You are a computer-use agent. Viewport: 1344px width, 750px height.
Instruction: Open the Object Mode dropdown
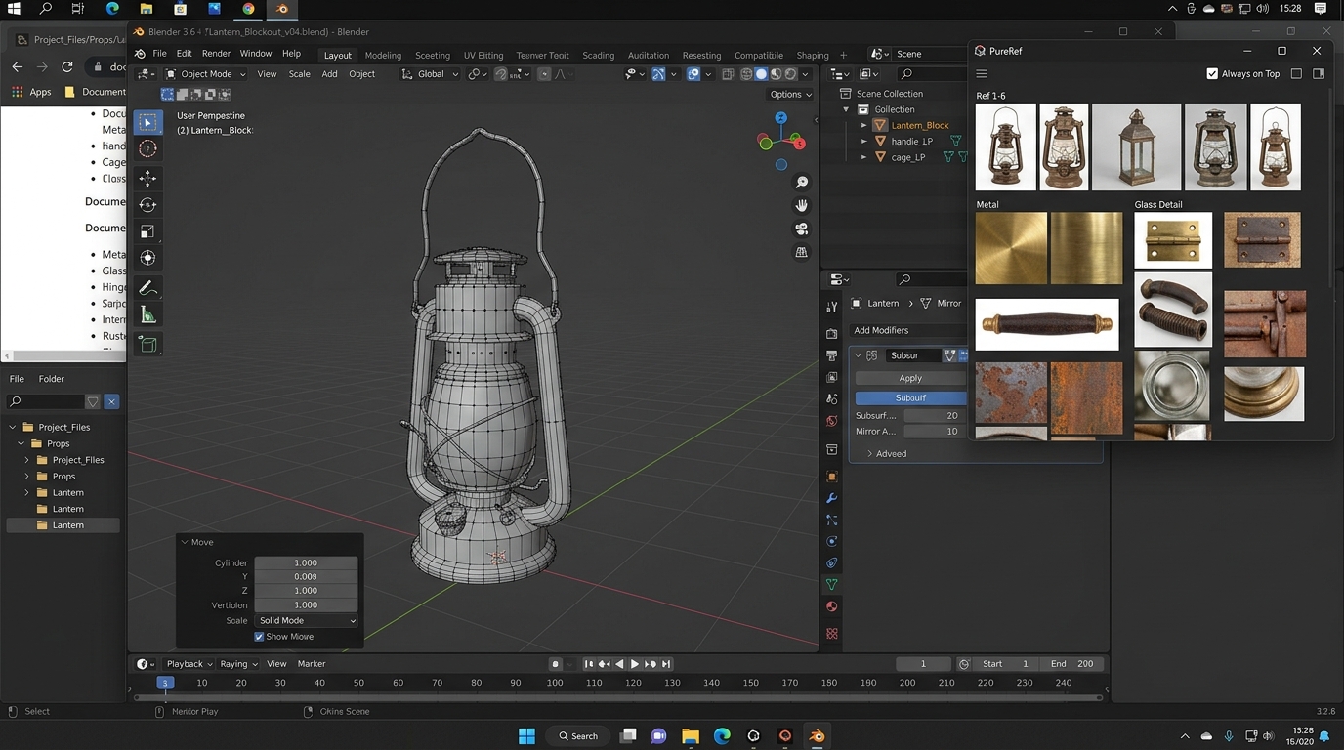click(205, 74)
